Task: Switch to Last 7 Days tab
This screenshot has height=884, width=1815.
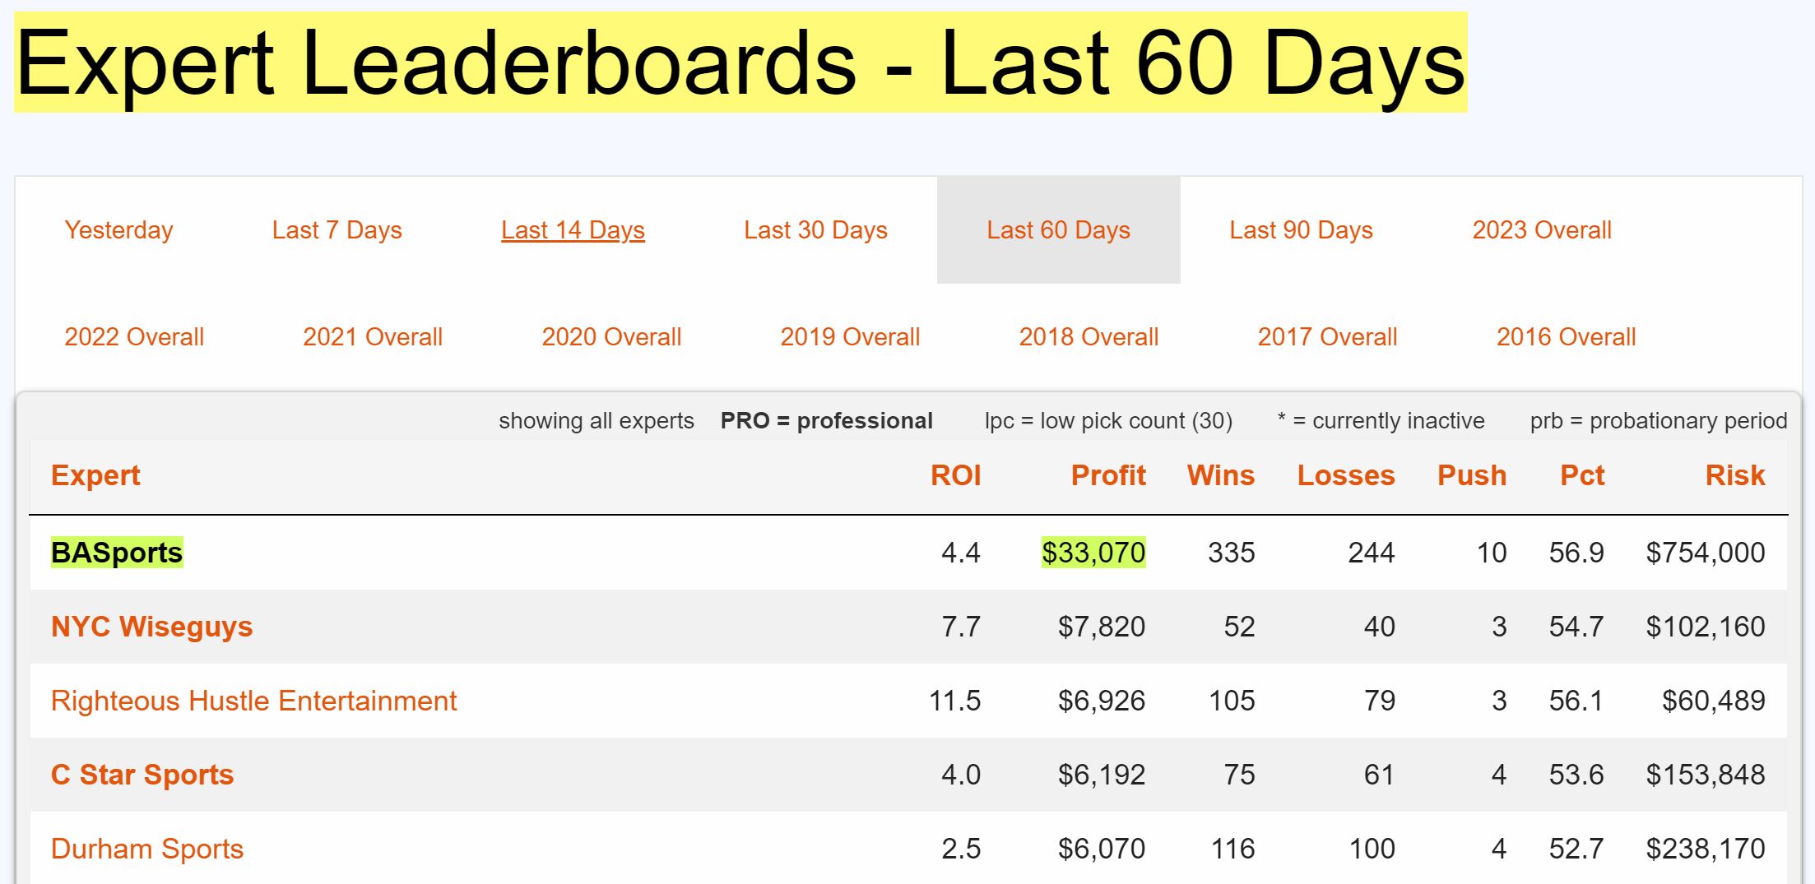Action: pyautogui.click(x=337, y=230)
